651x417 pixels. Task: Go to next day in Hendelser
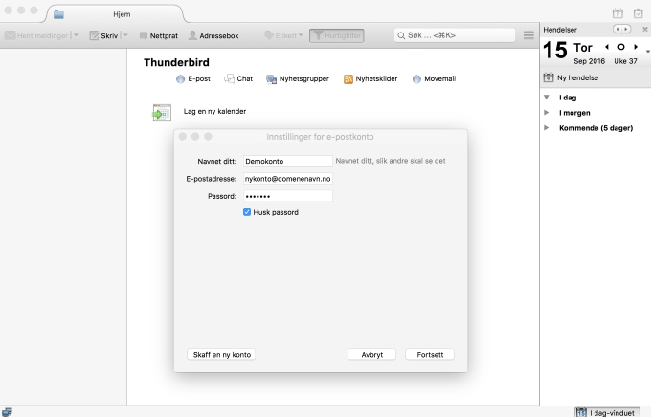pyautogui.click(x=636, y=47)
